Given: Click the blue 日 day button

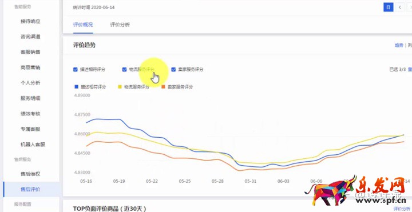Looking at the screenshot, I should (x=389, y=7).
